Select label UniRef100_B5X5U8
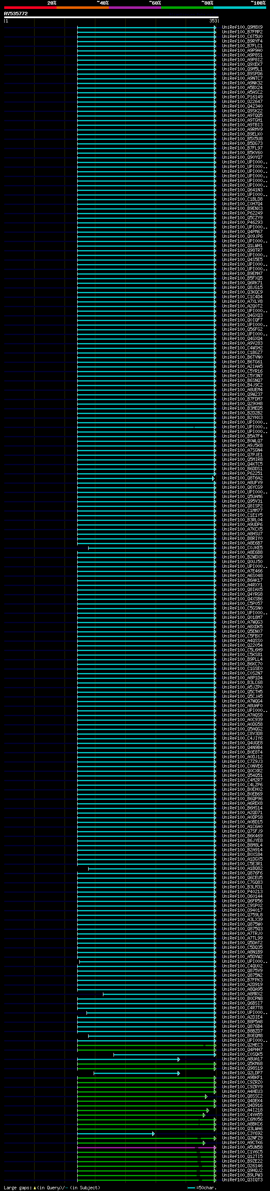 [x=242, y=139]
